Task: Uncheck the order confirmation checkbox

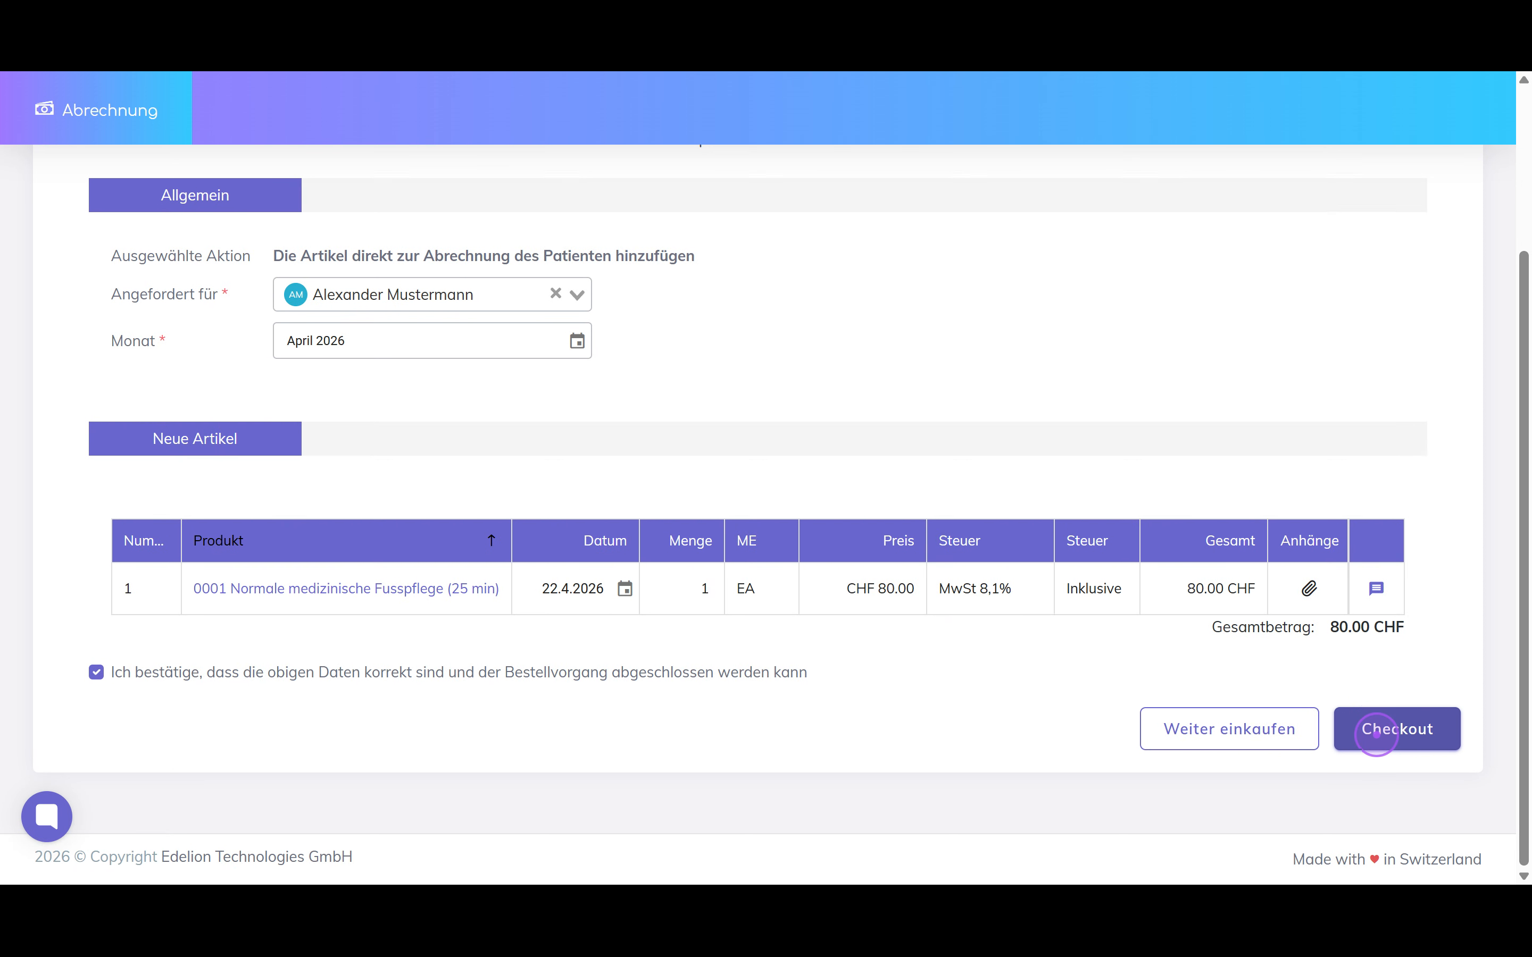Action: click(96, 672)
